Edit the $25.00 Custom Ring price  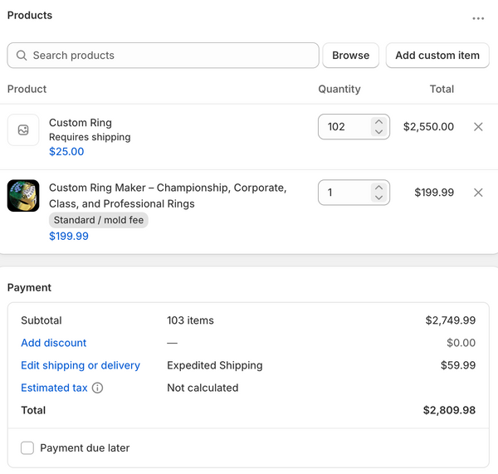click(x=66, y=152)
